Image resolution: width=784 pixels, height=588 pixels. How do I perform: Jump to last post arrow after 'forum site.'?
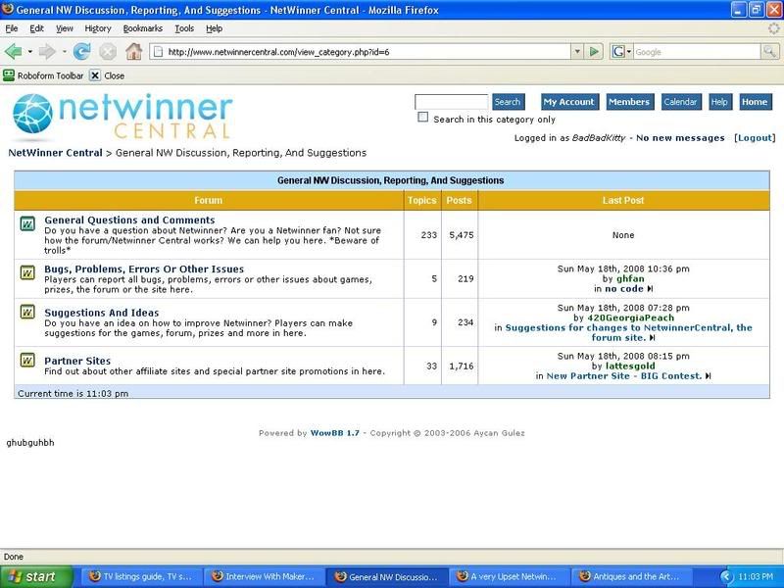[652, 338]
